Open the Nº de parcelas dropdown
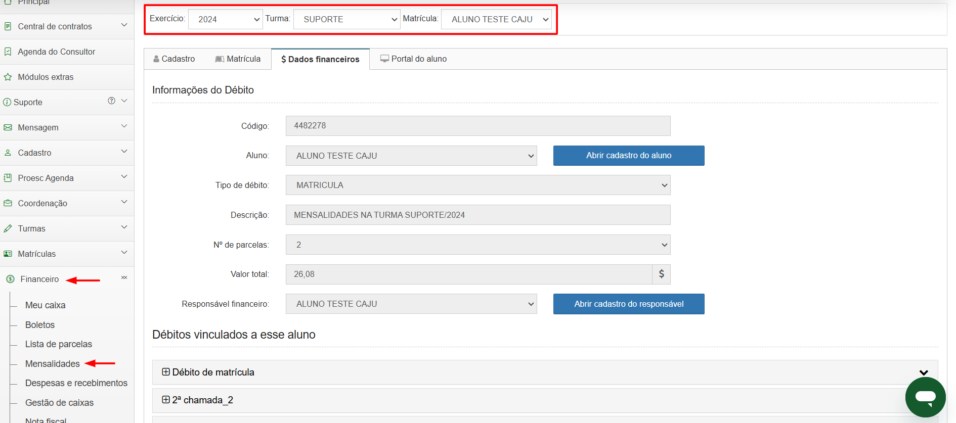This screenshot has width=956, height=423. (478, 245)
